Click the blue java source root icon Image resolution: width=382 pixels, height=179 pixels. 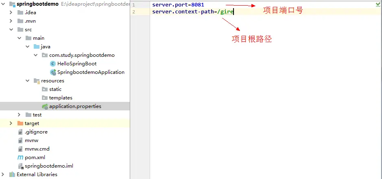pyautogui.click(x=37, y=46)
